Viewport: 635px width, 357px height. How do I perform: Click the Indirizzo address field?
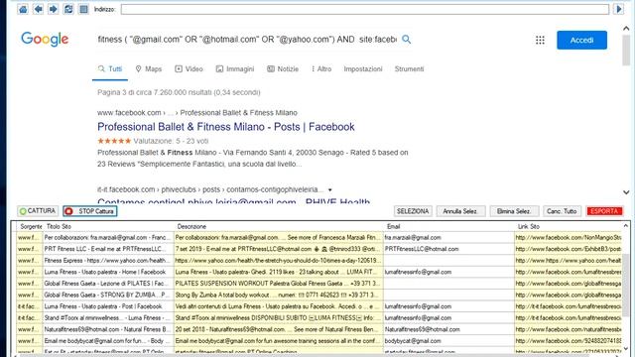coord(365,9)
